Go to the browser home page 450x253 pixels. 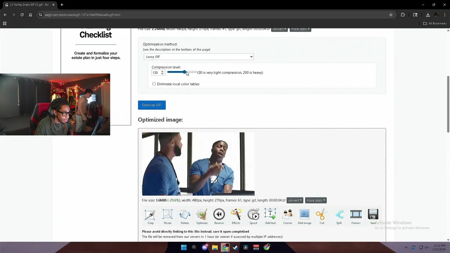[x=30, y=15]
